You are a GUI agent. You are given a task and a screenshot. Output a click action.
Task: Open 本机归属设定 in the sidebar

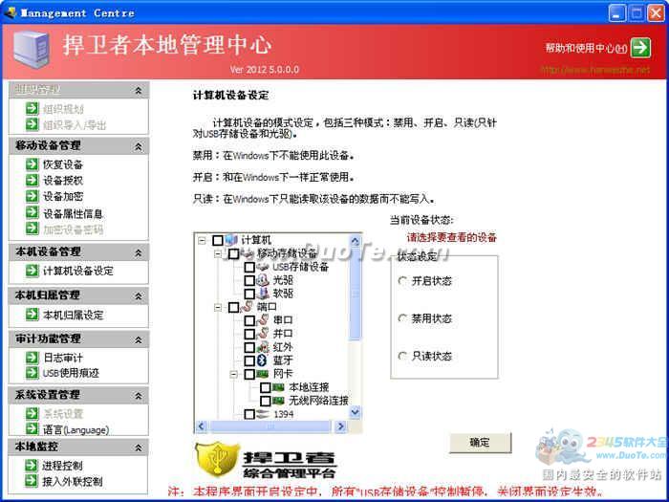pos(73,315)
